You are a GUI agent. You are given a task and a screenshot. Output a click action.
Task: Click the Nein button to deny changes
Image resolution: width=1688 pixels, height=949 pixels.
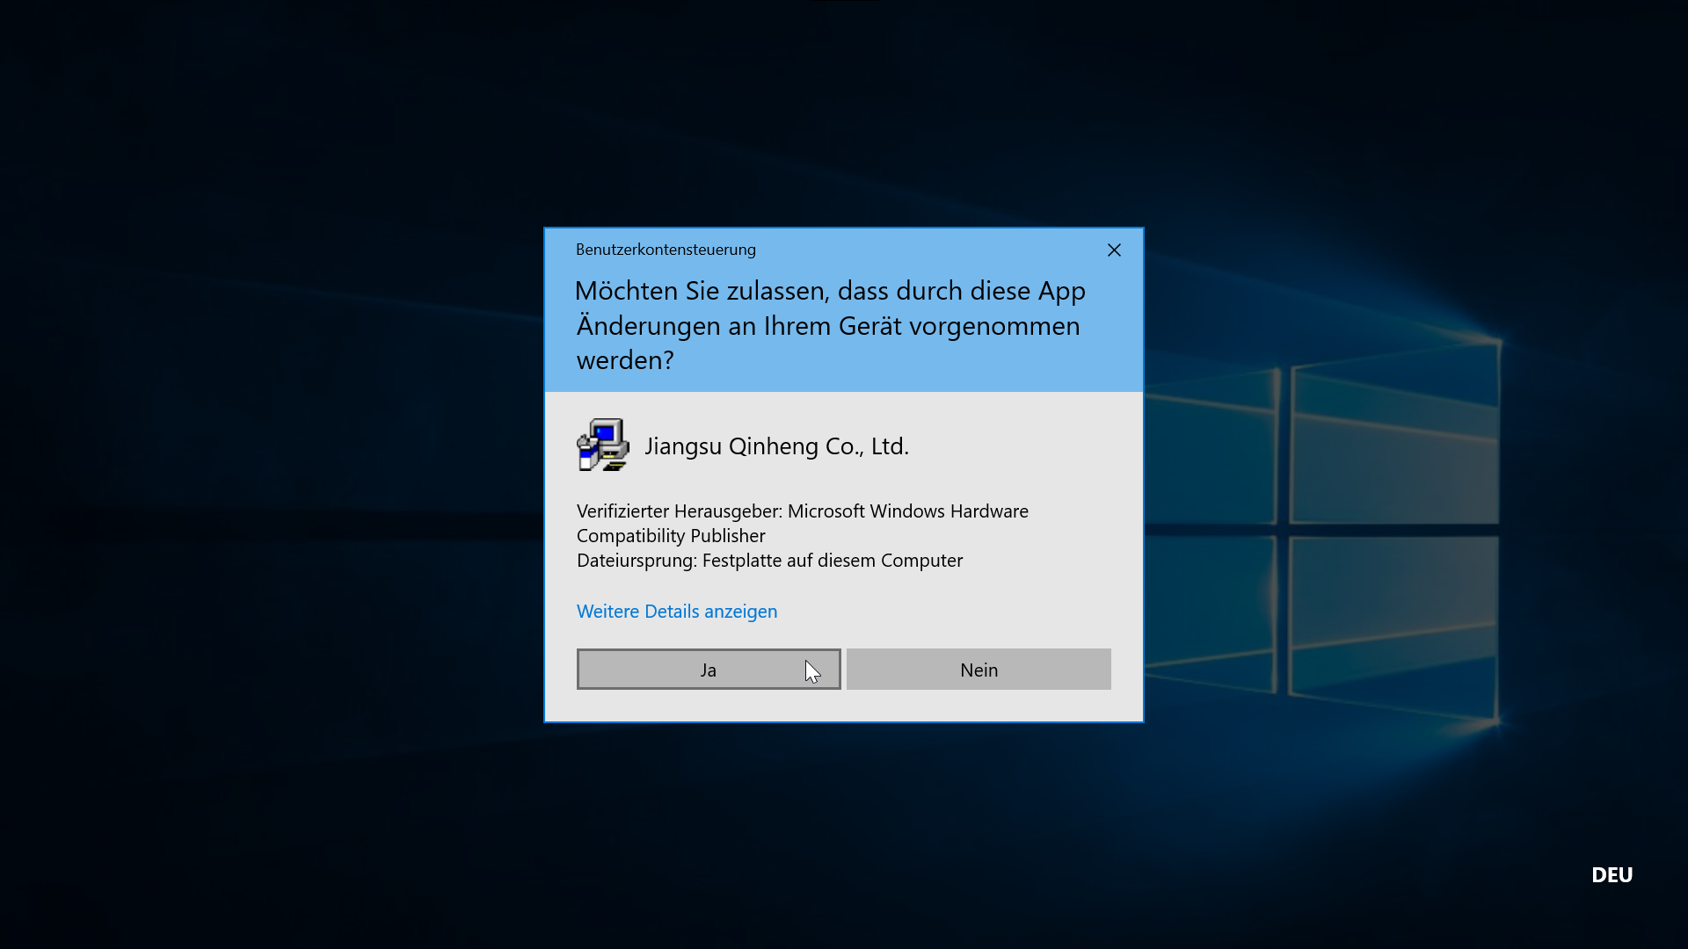click(x=979, y=670)
